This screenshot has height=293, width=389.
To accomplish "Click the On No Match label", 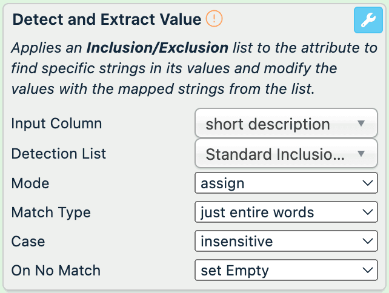I will click(x=56, y=271).
